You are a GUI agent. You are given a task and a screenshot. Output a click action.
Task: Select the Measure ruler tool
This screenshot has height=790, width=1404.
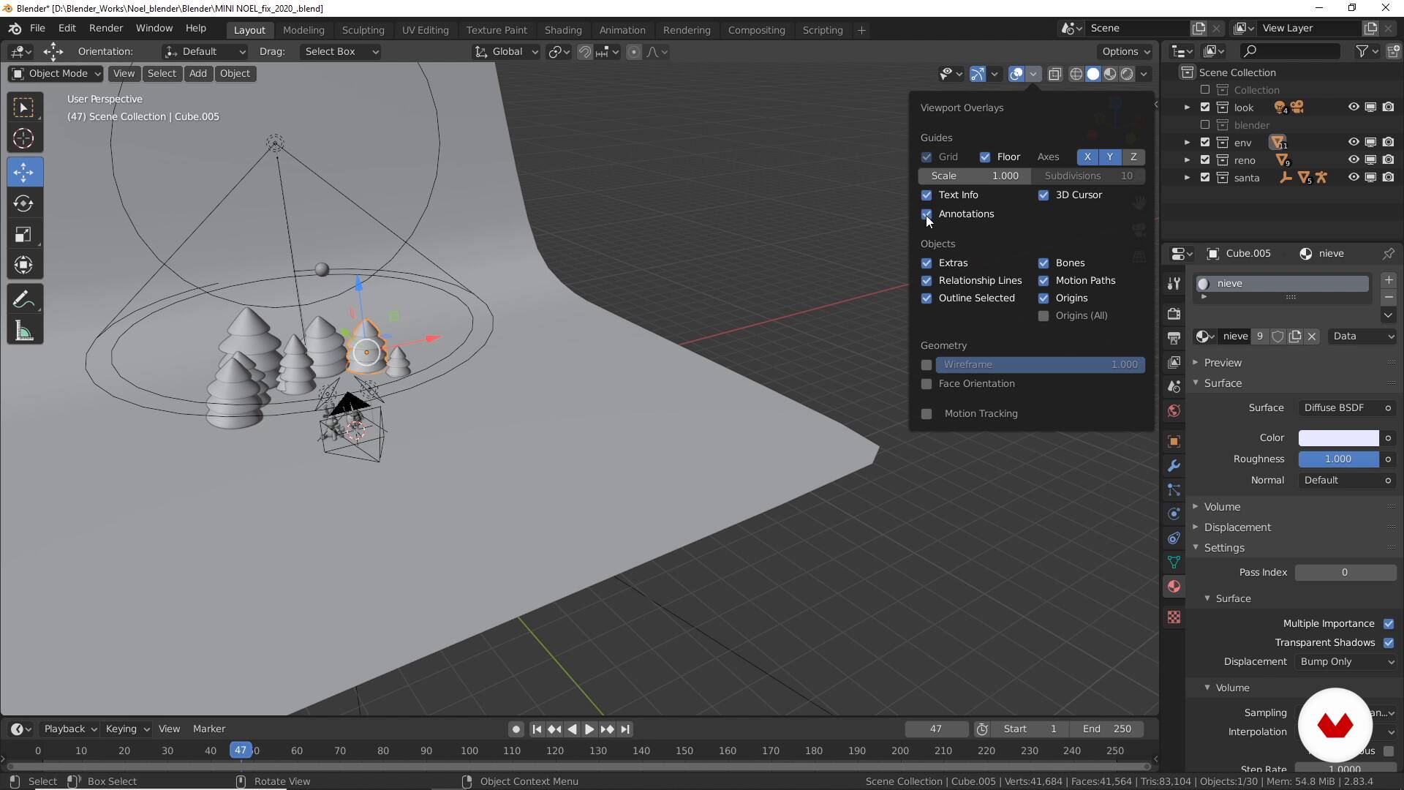coord(23,331)
